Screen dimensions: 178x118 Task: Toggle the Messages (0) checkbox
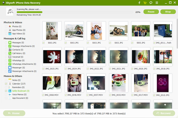click(x=6, y=43)
